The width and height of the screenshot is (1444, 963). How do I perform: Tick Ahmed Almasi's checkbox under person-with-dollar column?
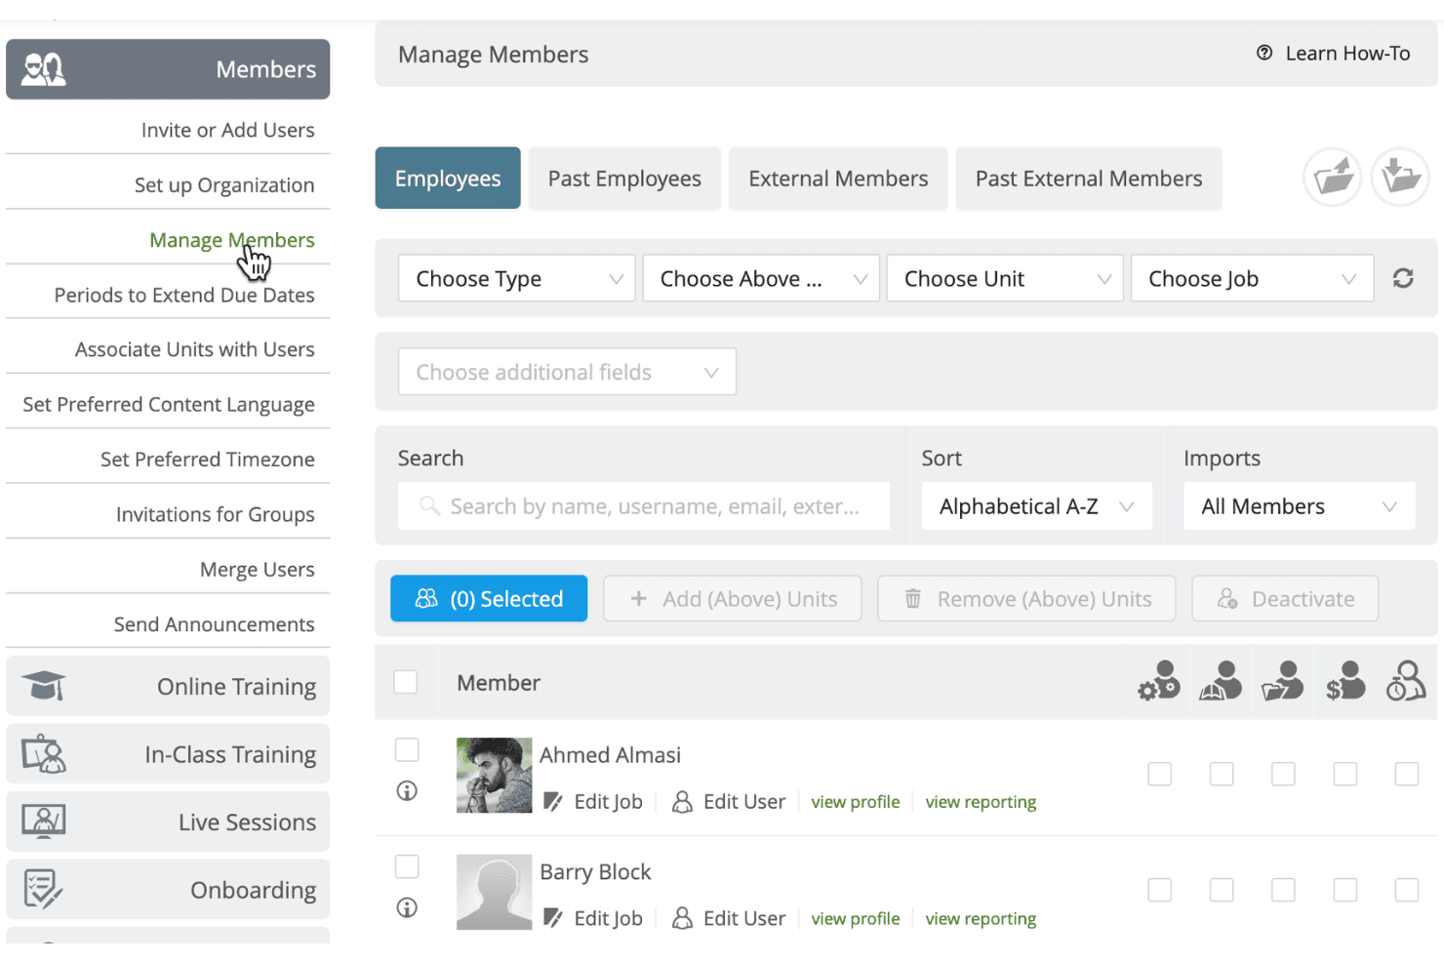pos(1344,774)
